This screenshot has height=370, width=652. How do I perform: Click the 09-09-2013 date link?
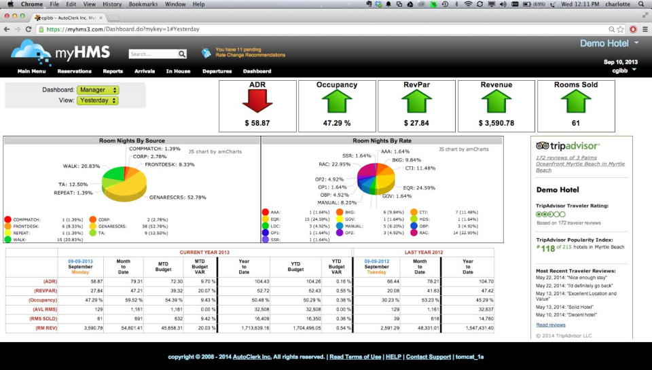coord(80,261)
